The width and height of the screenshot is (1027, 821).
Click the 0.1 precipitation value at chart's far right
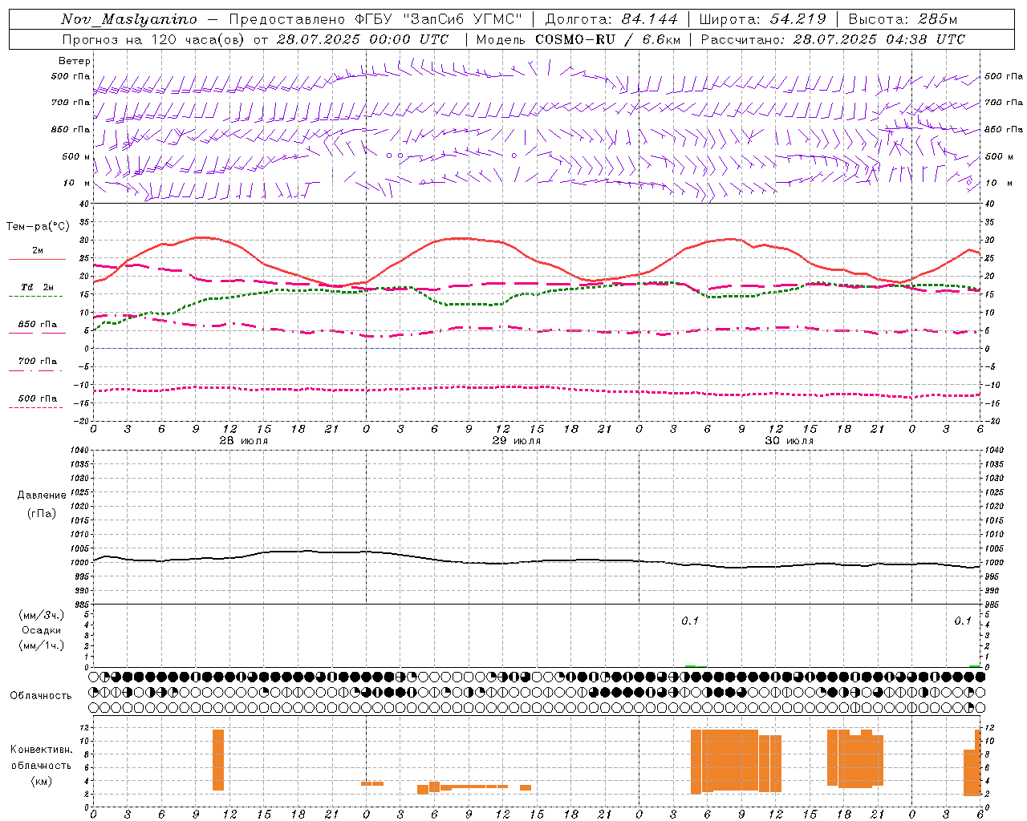[x=963, y=621]
